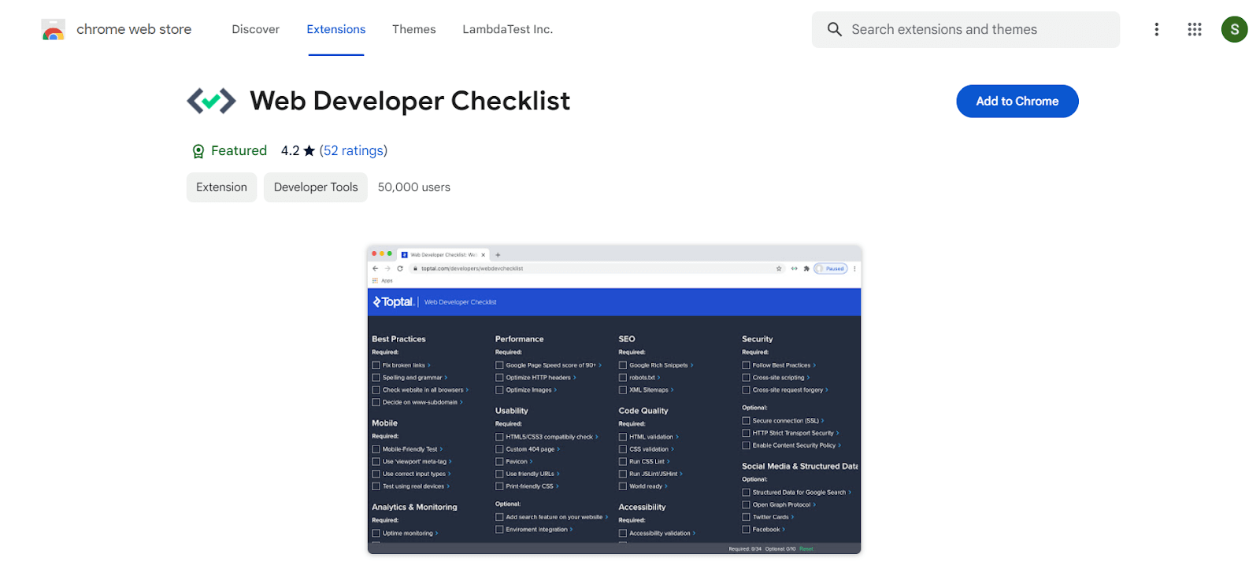Screen dimensions: 1260x580
Task: Open the LambdaTest Inc. tab
Action: pos(508,29)
